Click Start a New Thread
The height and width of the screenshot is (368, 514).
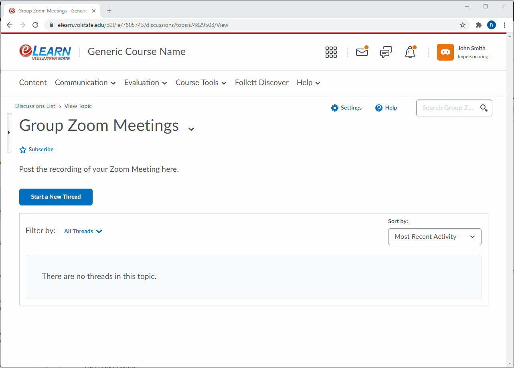(x=56, y=197)
